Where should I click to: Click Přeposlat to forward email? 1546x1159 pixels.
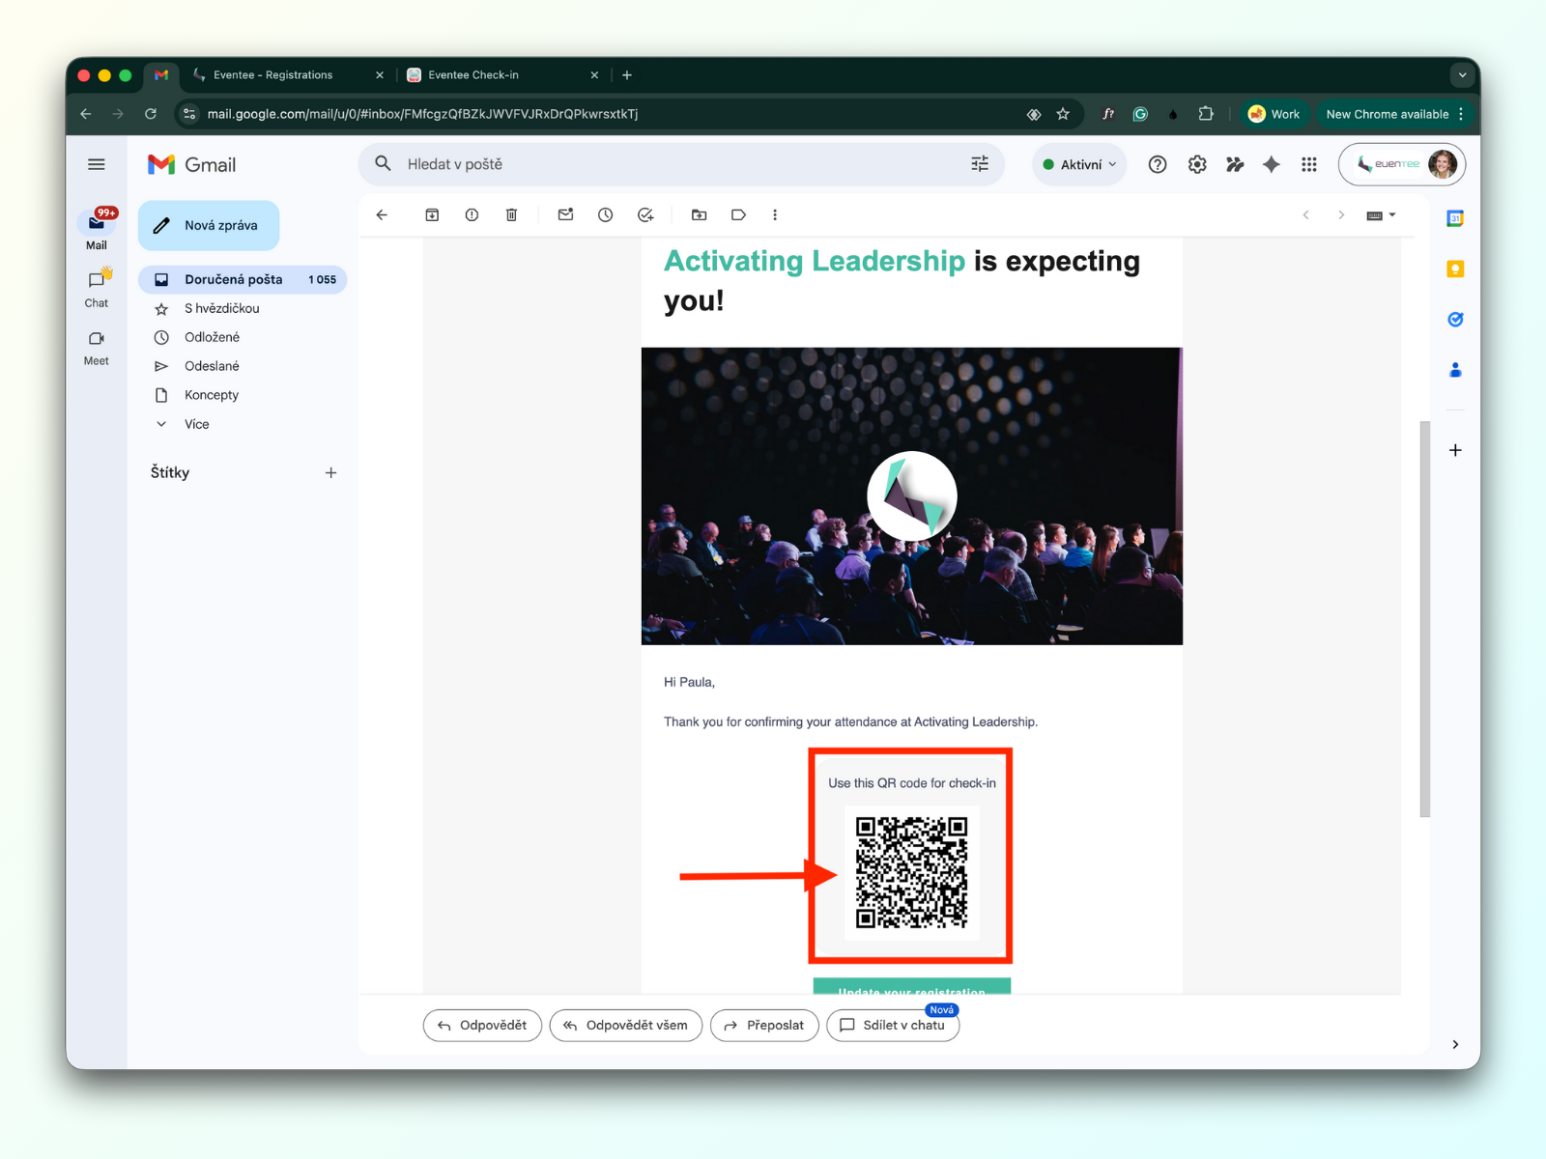point(764,1025)
